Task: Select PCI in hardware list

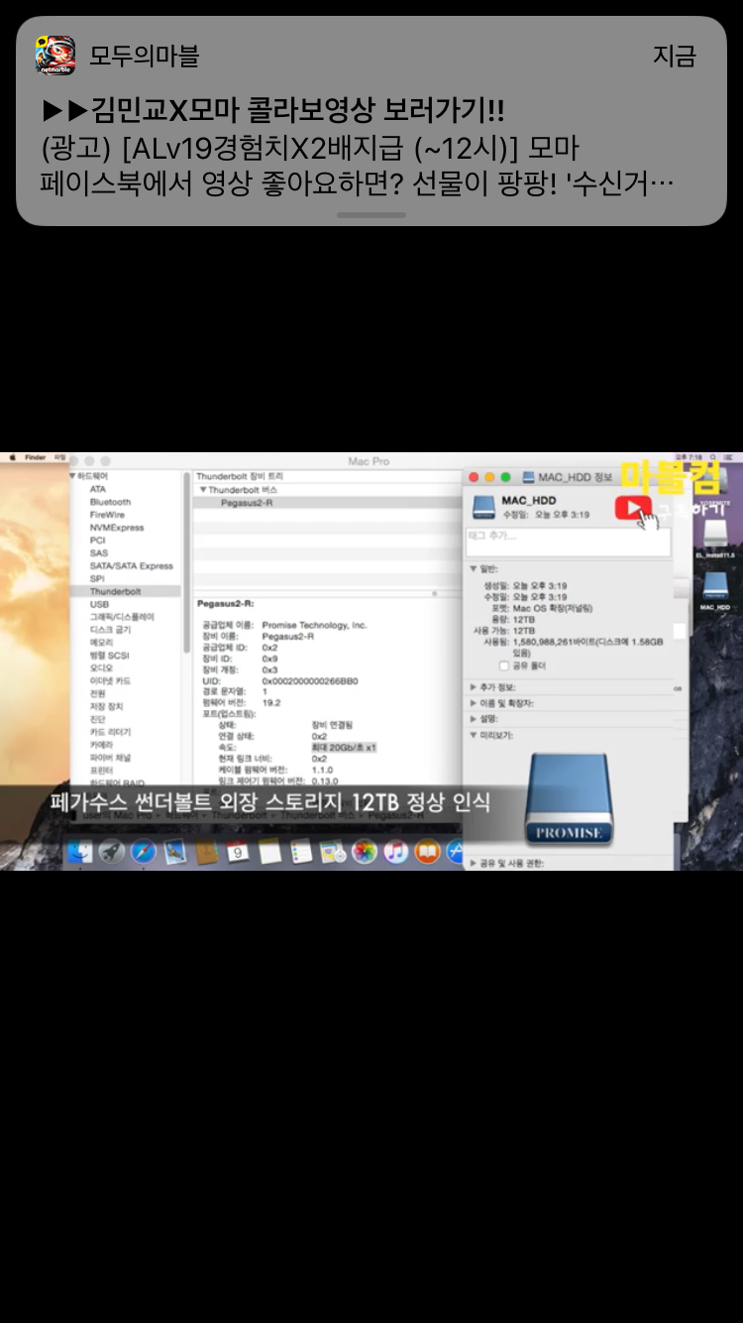Action: 97,541
